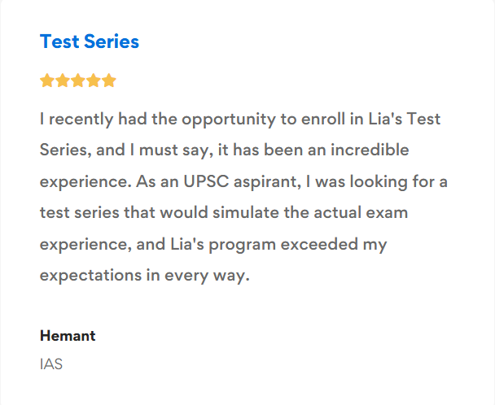The image size is (495, 405).
Task: Click the "IAS" label below the name
Action: click(51, 364)
